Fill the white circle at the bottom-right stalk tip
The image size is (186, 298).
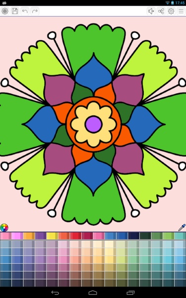(135, 213)
